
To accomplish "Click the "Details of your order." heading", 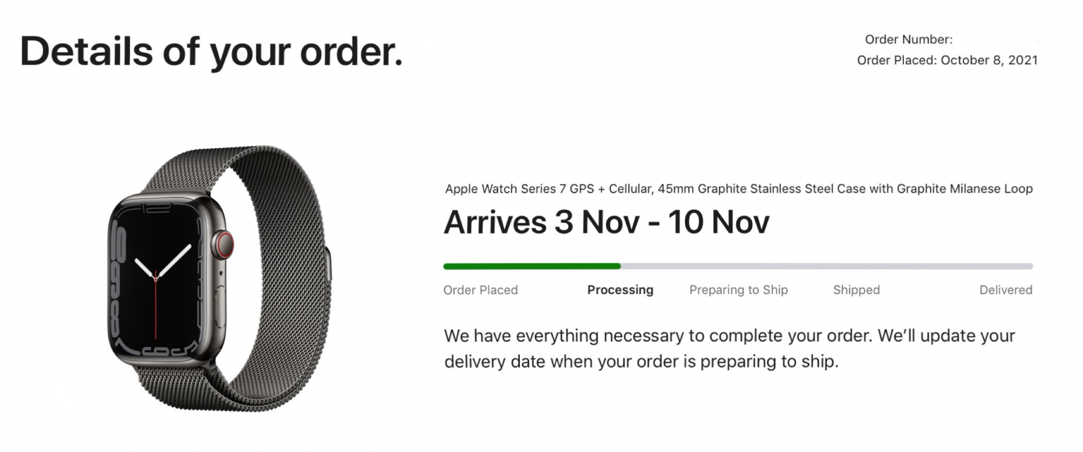I will point(211,52).
